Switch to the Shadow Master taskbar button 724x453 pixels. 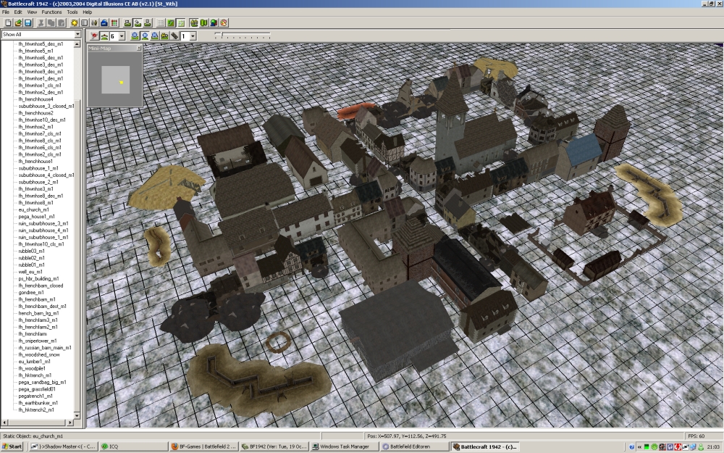(63, 446)
